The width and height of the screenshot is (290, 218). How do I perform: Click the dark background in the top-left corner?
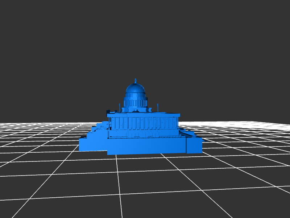14,15
